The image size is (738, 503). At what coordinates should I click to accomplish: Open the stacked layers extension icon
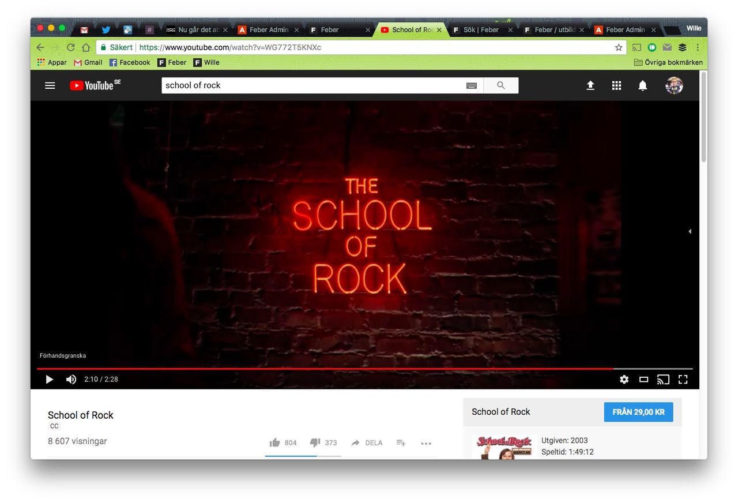(x=682, y=47)
